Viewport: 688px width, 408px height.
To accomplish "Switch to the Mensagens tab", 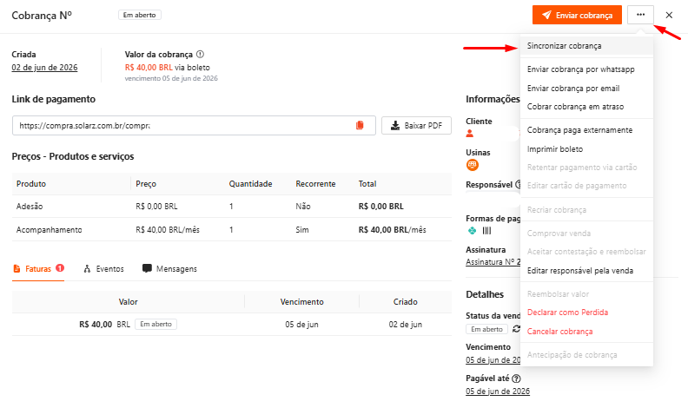I will pyautogui.click(x=169, y=268).
